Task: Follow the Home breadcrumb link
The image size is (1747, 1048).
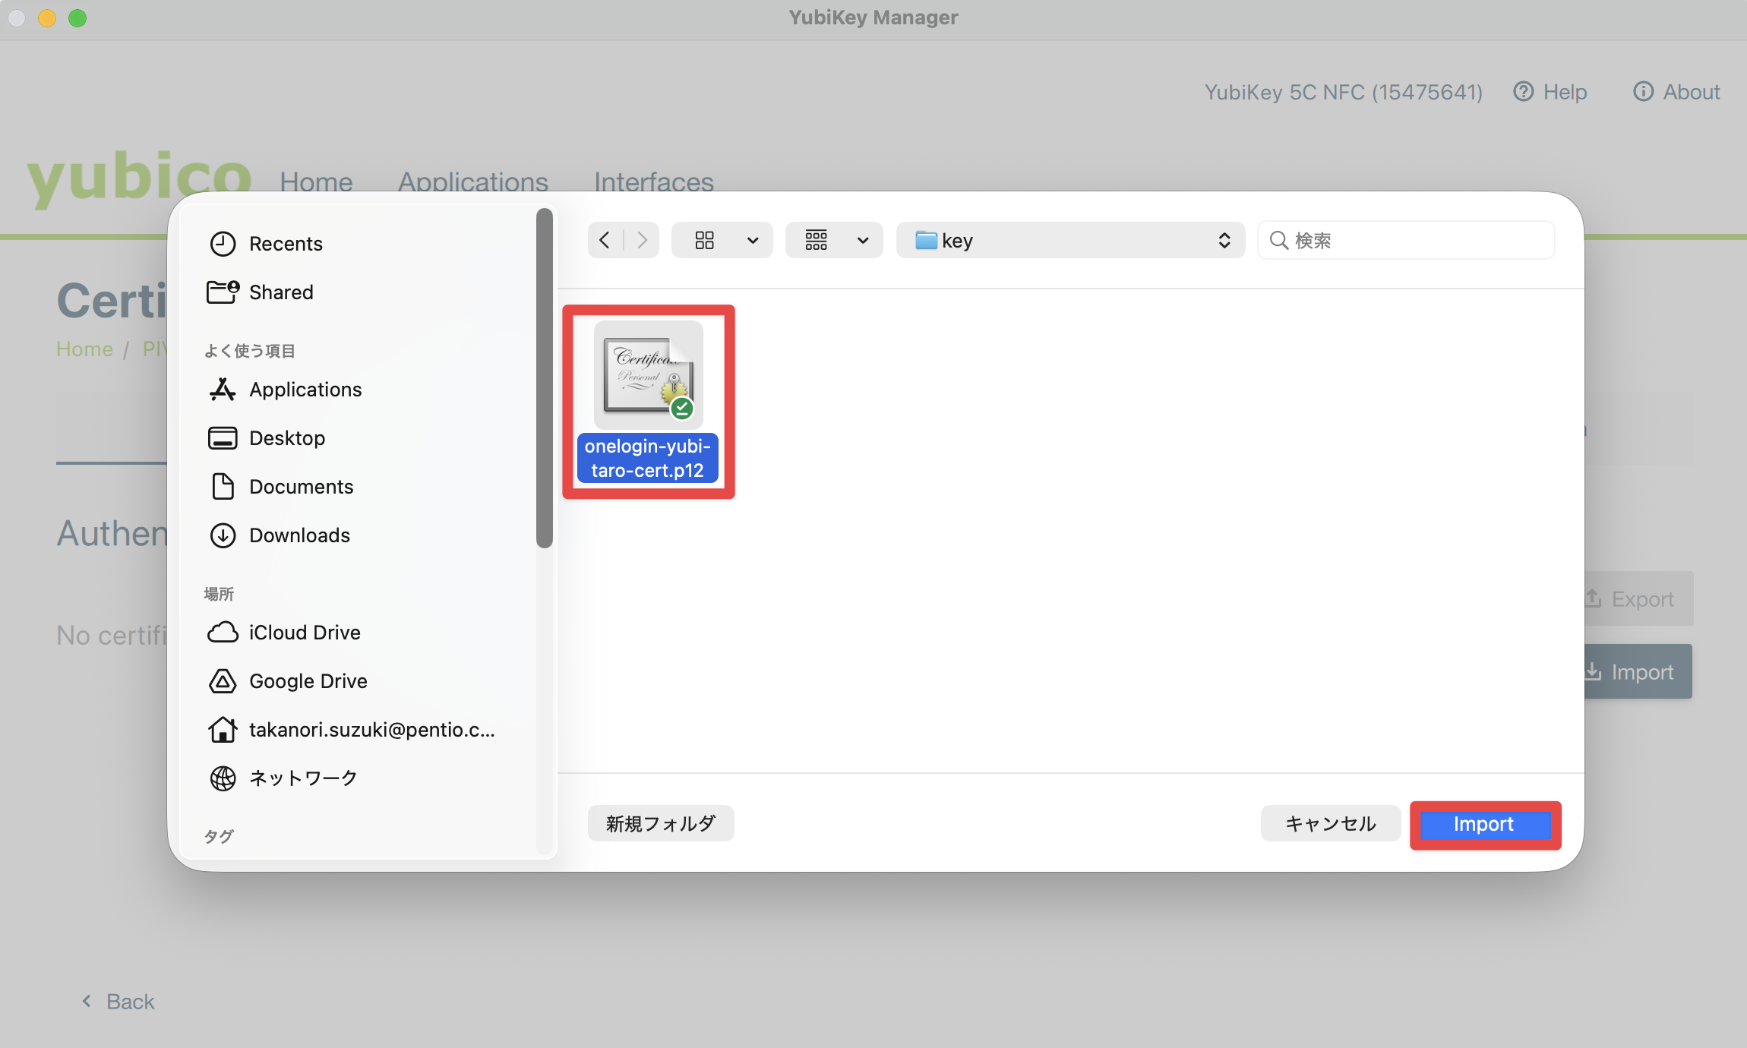Action: pyautogui.click(x=84, y=349)
